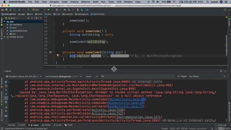
Task: Open the MainActivity.java:13 stack trace link
Action: coord(125,107)
